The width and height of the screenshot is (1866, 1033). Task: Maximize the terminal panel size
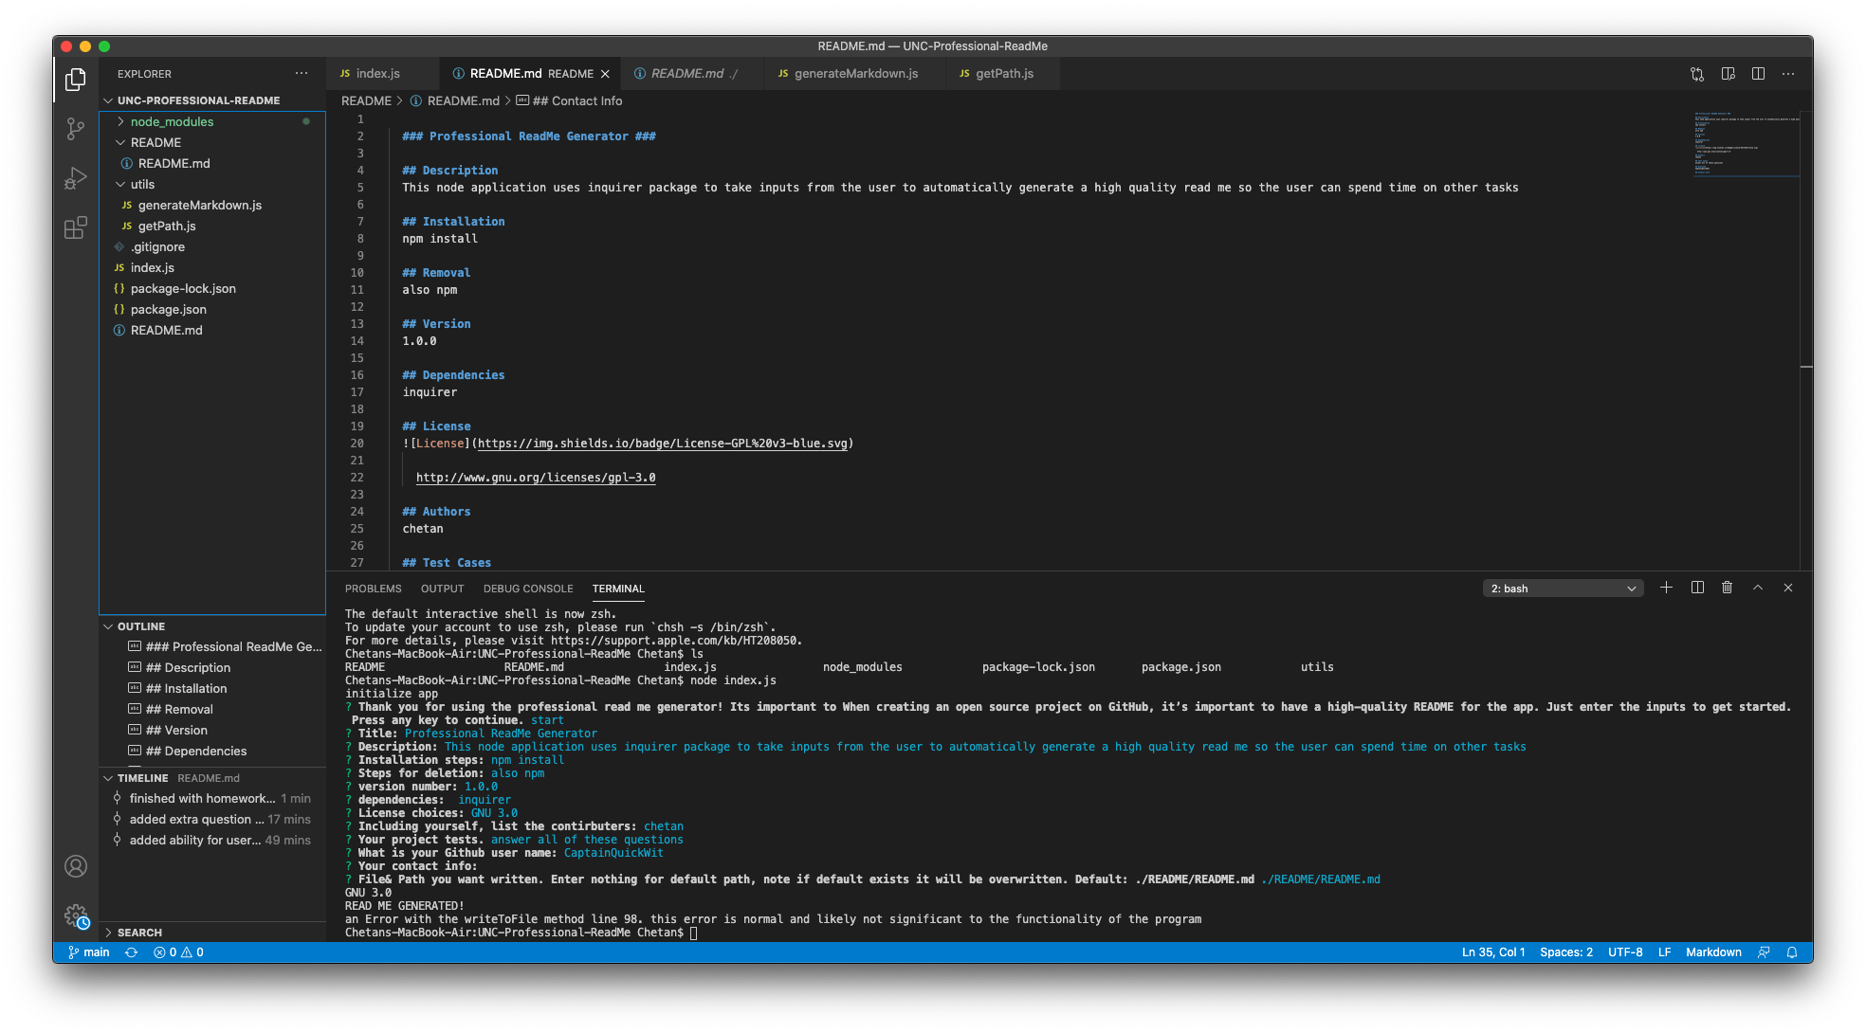[1758, 588]
